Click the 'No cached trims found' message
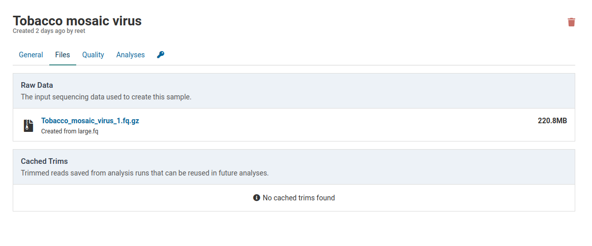 point(298,198)
